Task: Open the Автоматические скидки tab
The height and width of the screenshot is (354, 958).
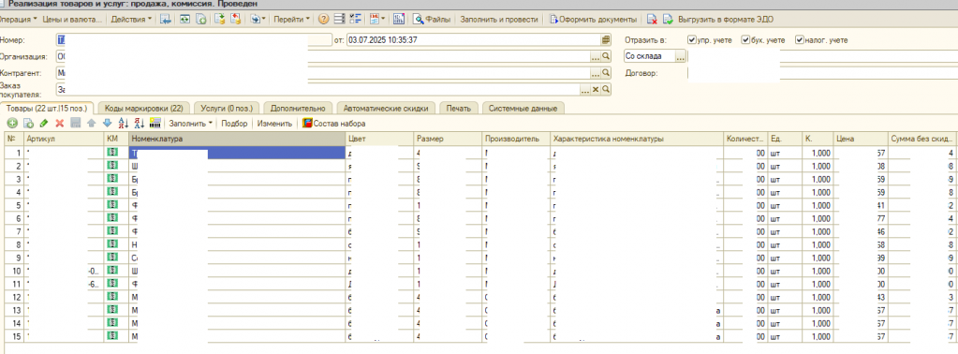Action: [386, 109]
